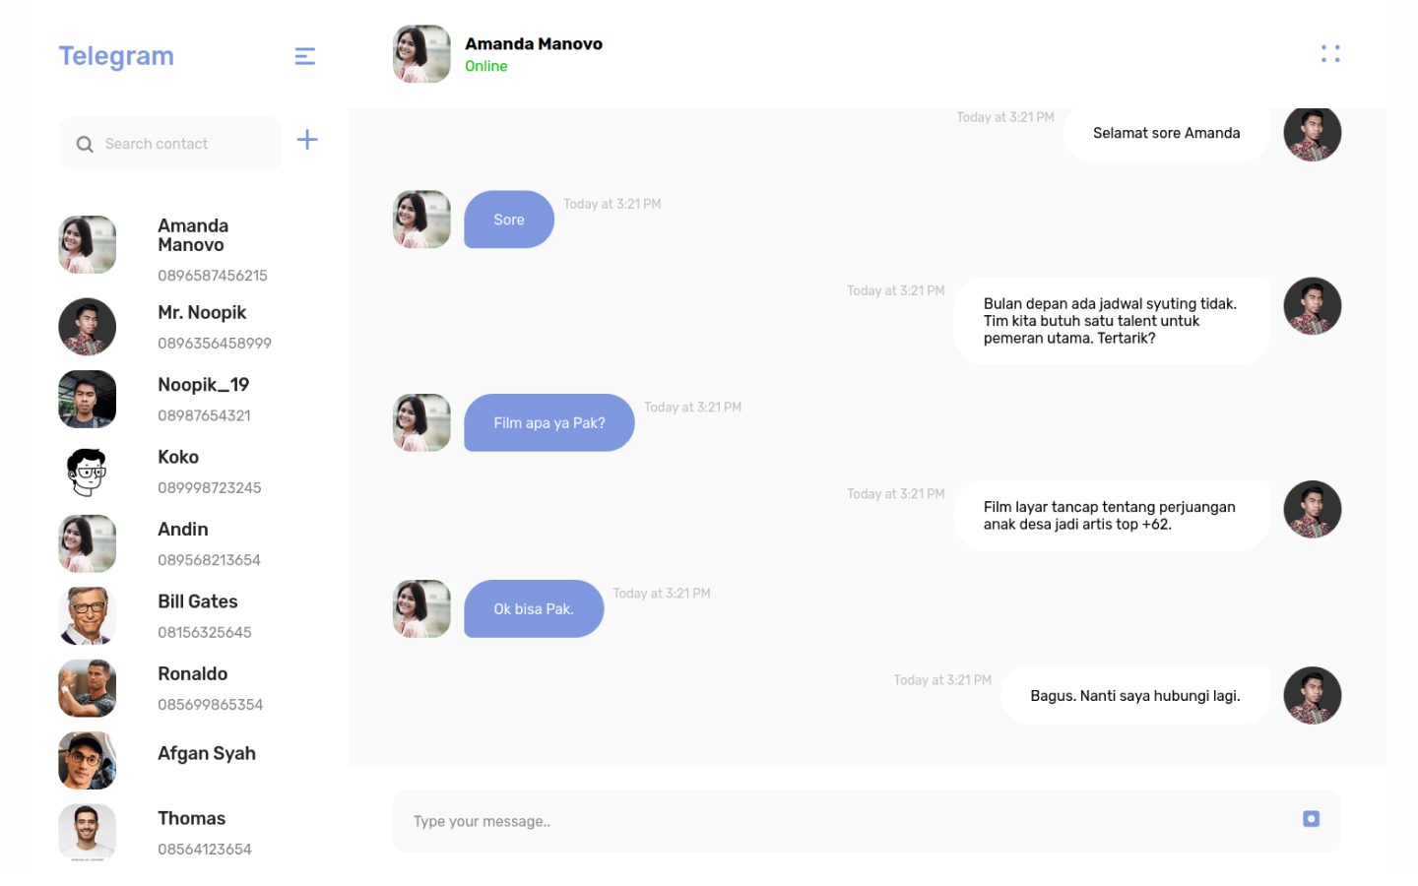The height and width of the screenshot is (886, 1418).
Task: Click Afgan Syah's contact name
Action: click(x=207, y=753)
